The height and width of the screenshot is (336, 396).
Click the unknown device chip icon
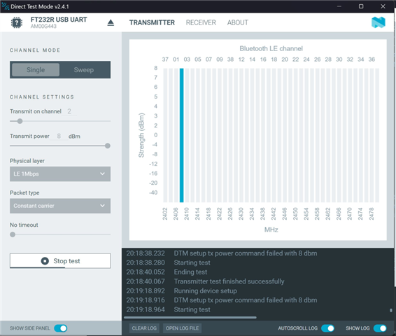[17, 22]
